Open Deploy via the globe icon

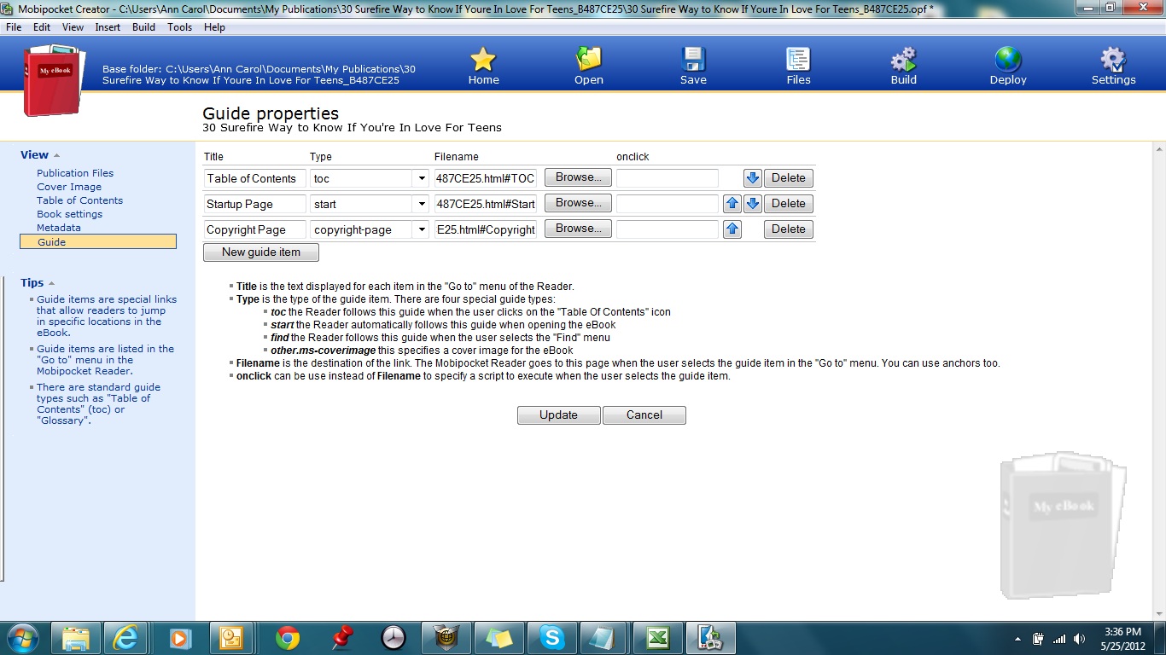[1008, 59]
